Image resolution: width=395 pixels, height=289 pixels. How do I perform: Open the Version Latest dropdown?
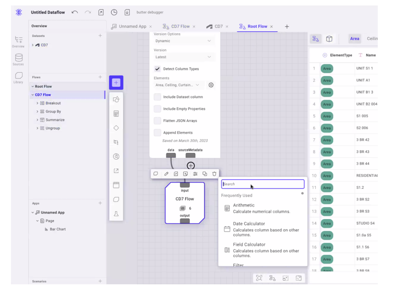[183, 57]
